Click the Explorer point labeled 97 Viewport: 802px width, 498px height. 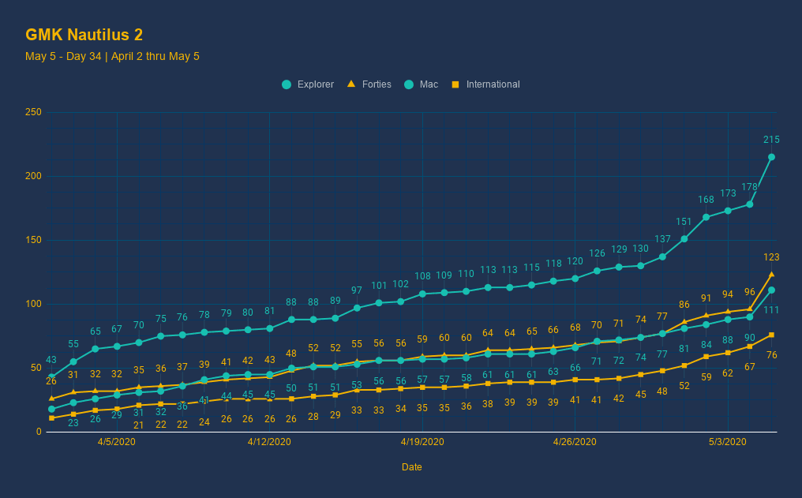[x=357, y=308]
